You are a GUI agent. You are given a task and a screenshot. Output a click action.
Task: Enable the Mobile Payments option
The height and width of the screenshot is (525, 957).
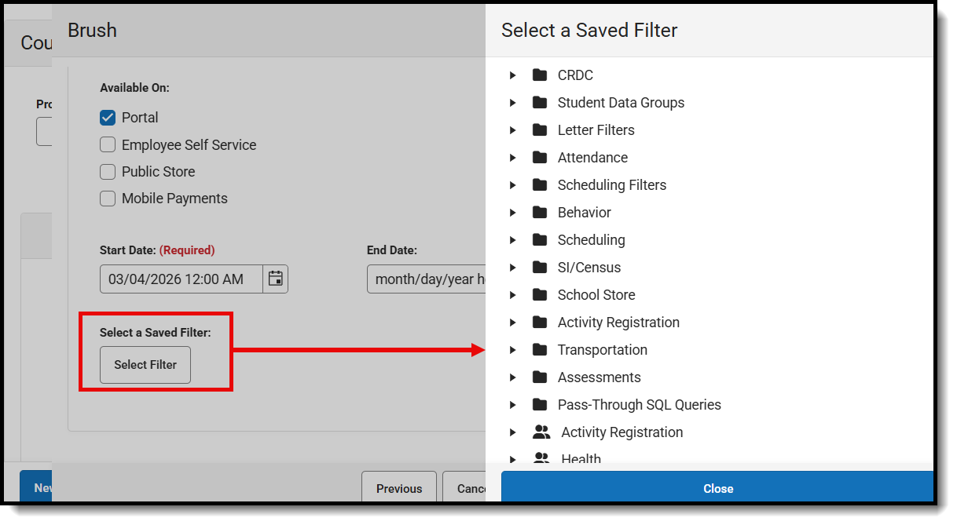coord(107,198)
